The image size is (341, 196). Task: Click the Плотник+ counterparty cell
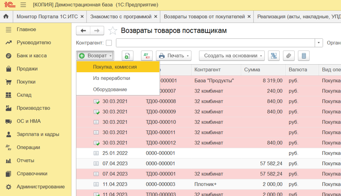click(216, 184)
